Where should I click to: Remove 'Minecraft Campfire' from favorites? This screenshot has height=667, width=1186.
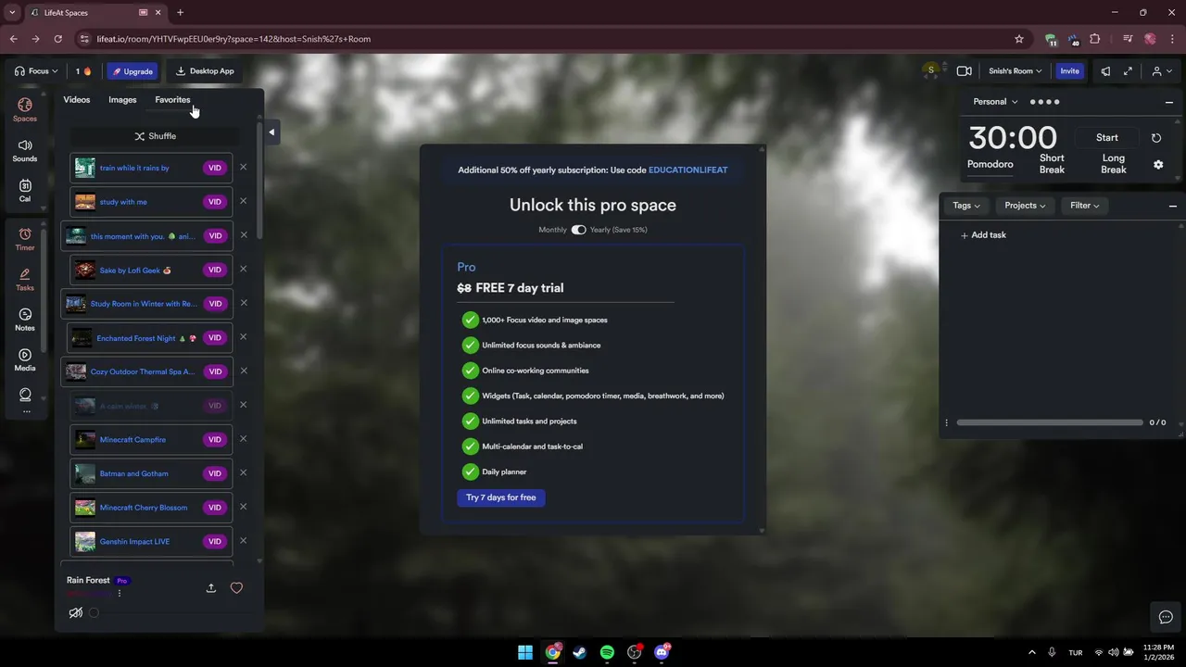click(x=244, y=439)
